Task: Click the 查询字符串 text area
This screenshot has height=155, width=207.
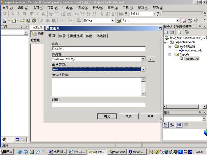Action: 97,86
